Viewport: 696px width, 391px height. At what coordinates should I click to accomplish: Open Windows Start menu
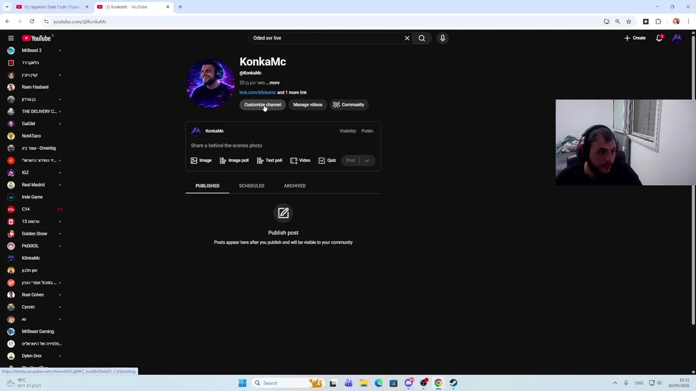[x=243, y=383]
